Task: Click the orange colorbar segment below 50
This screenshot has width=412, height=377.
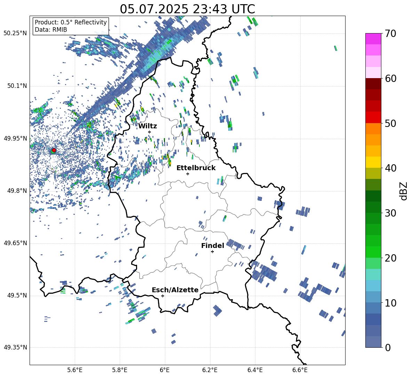Action: point(373,128)
